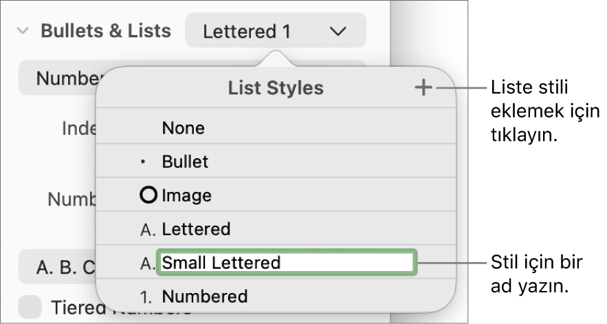Apply the Lettered list style

coord(196,230)
